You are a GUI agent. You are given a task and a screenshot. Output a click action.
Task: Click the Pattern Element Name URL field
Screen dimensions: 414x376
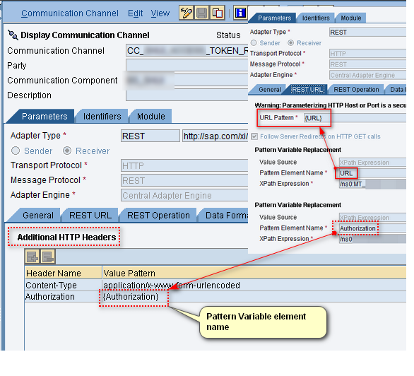[372, 173]
